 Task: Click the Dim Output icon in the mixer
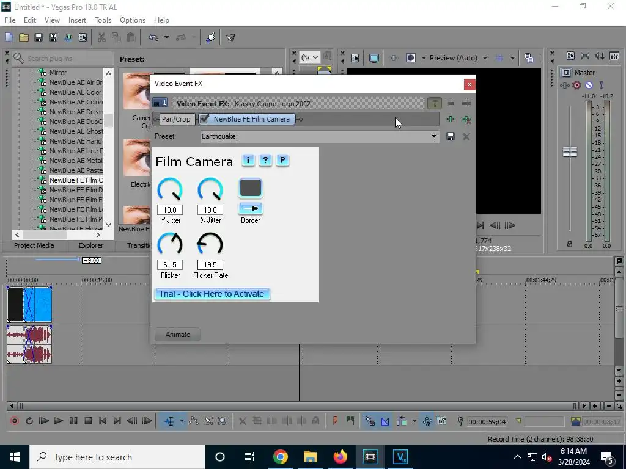coord(599,56)
